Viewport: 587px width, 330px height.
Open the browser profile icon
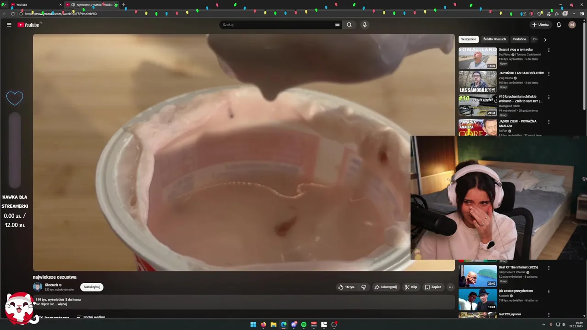(x=565, y=14)
